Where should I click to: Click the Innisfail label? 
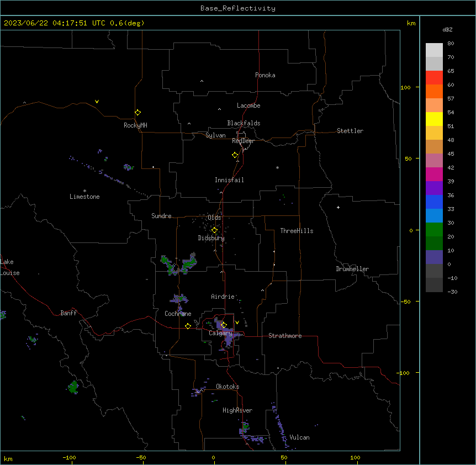pyautogui.click(x=229, y=180)
